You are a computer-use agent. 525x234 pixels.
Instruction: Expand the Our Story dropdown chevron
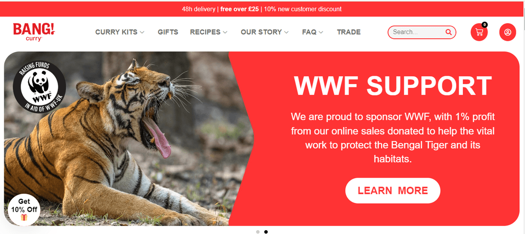[x=286, y=33]
